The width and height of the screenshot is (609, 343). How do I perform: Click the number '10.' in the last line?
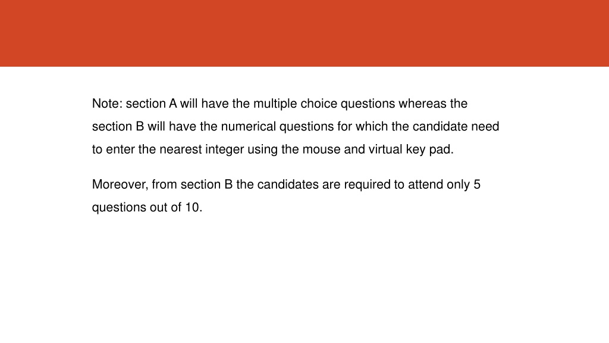[193, 208]
